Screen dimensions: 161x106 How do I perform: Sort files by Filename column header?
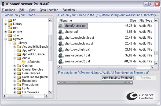pos(88,21)
